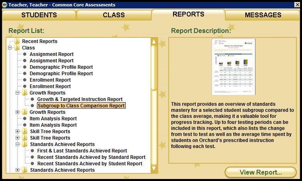Image resolution: width=302 pixels, height=181 pixels.
Task: Collapse the expanded Standards Achieved Reports folder
Action: point(18,144)
